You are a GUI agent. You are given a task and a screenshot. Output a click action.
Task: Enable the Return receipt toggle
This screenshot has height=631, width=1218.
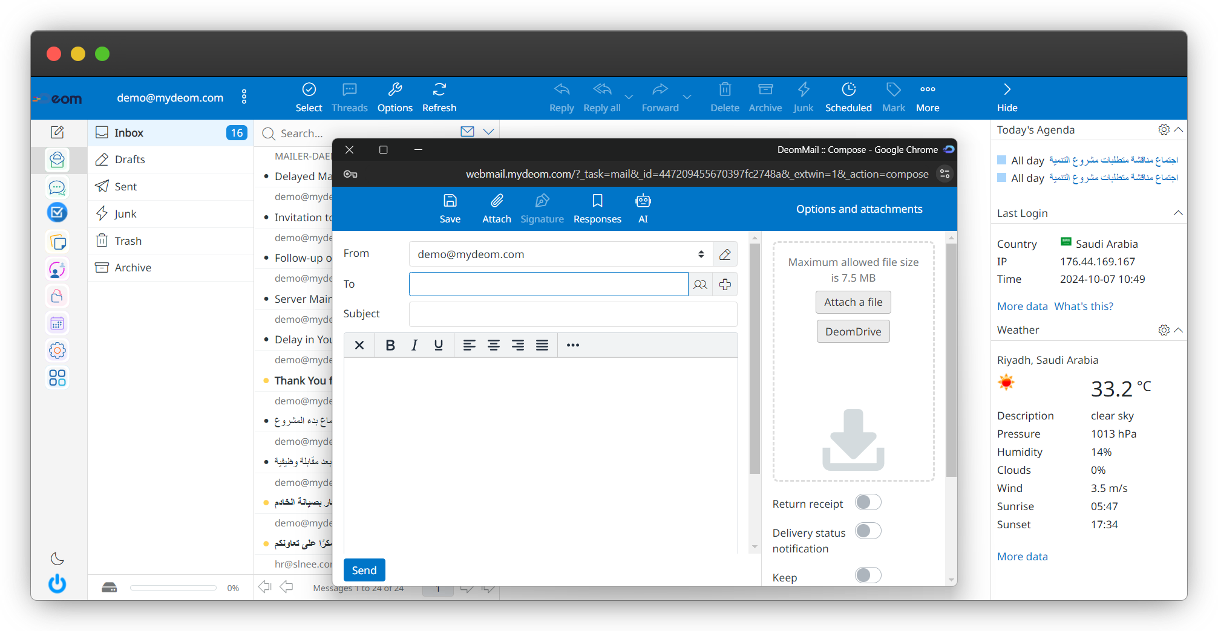tap(868, 502)
